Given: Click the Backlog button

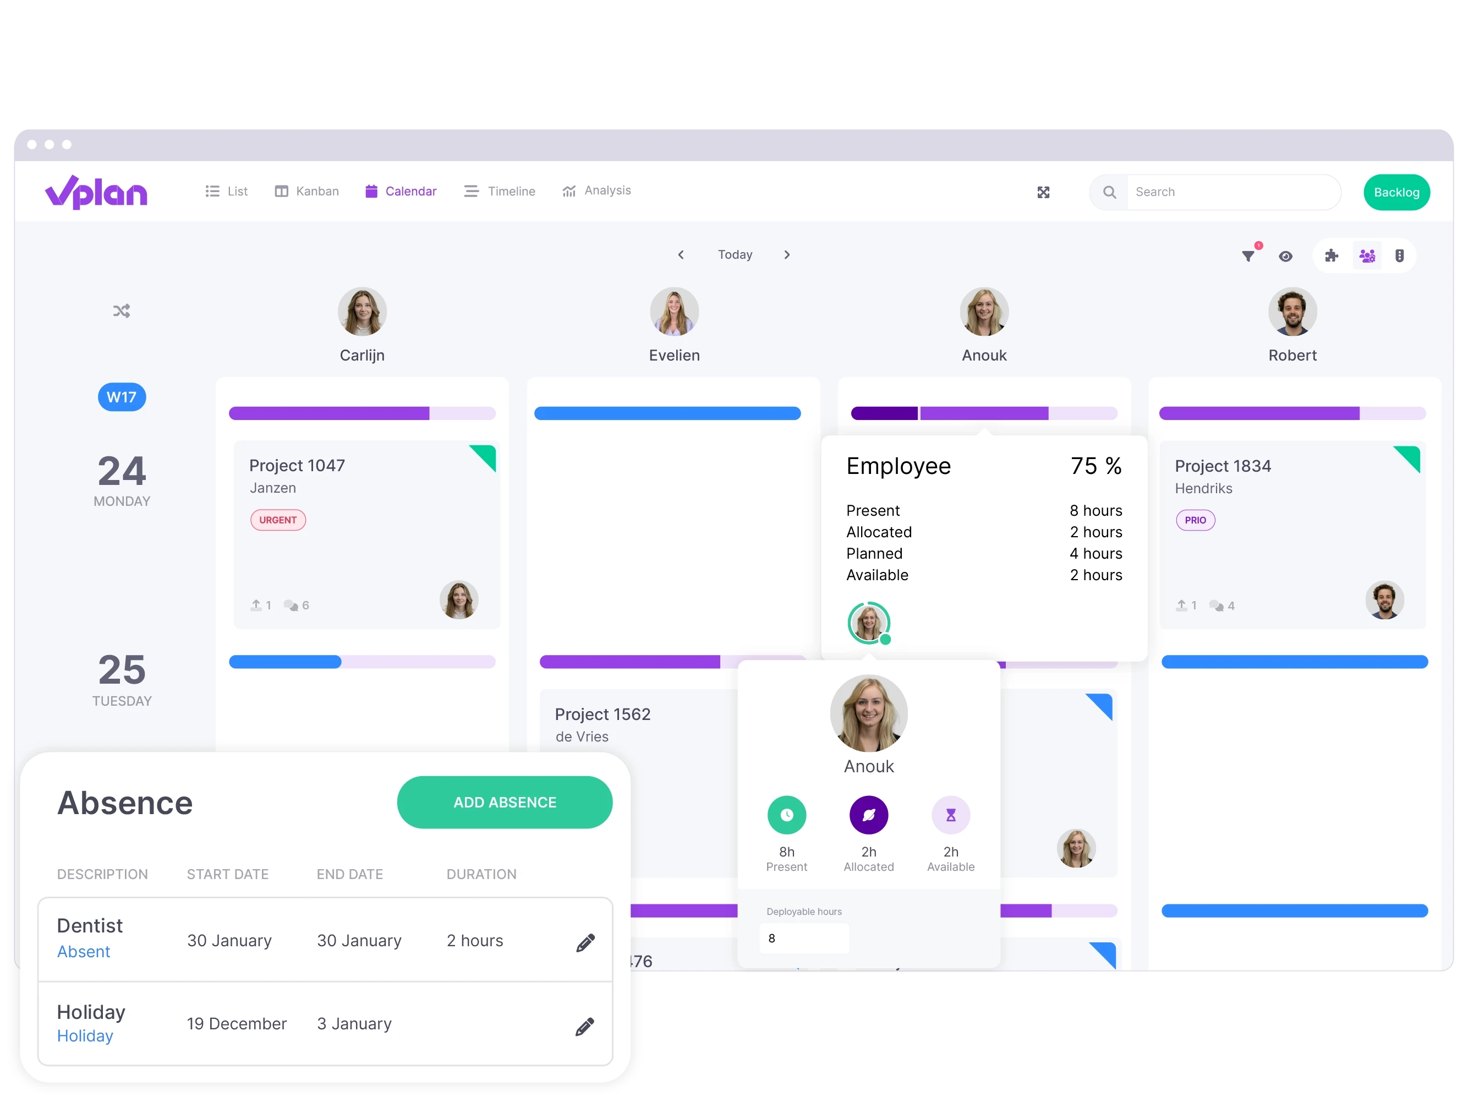Looking at the screenshot, I should pyautogui.click(x=1396, y=190).
